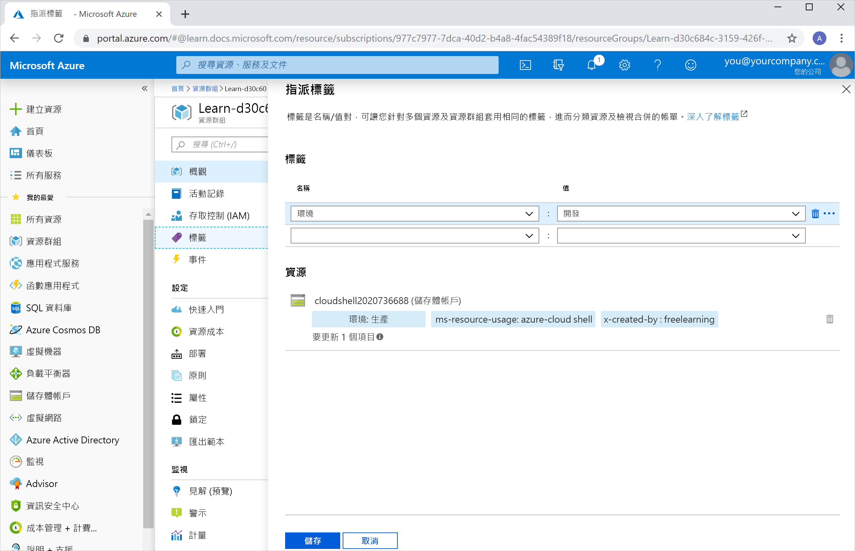The height and width of the screenshot is (551, 855).
Task: Click the 搜尋資源、服務及文件 search box
Action: (x=337, y=65)
